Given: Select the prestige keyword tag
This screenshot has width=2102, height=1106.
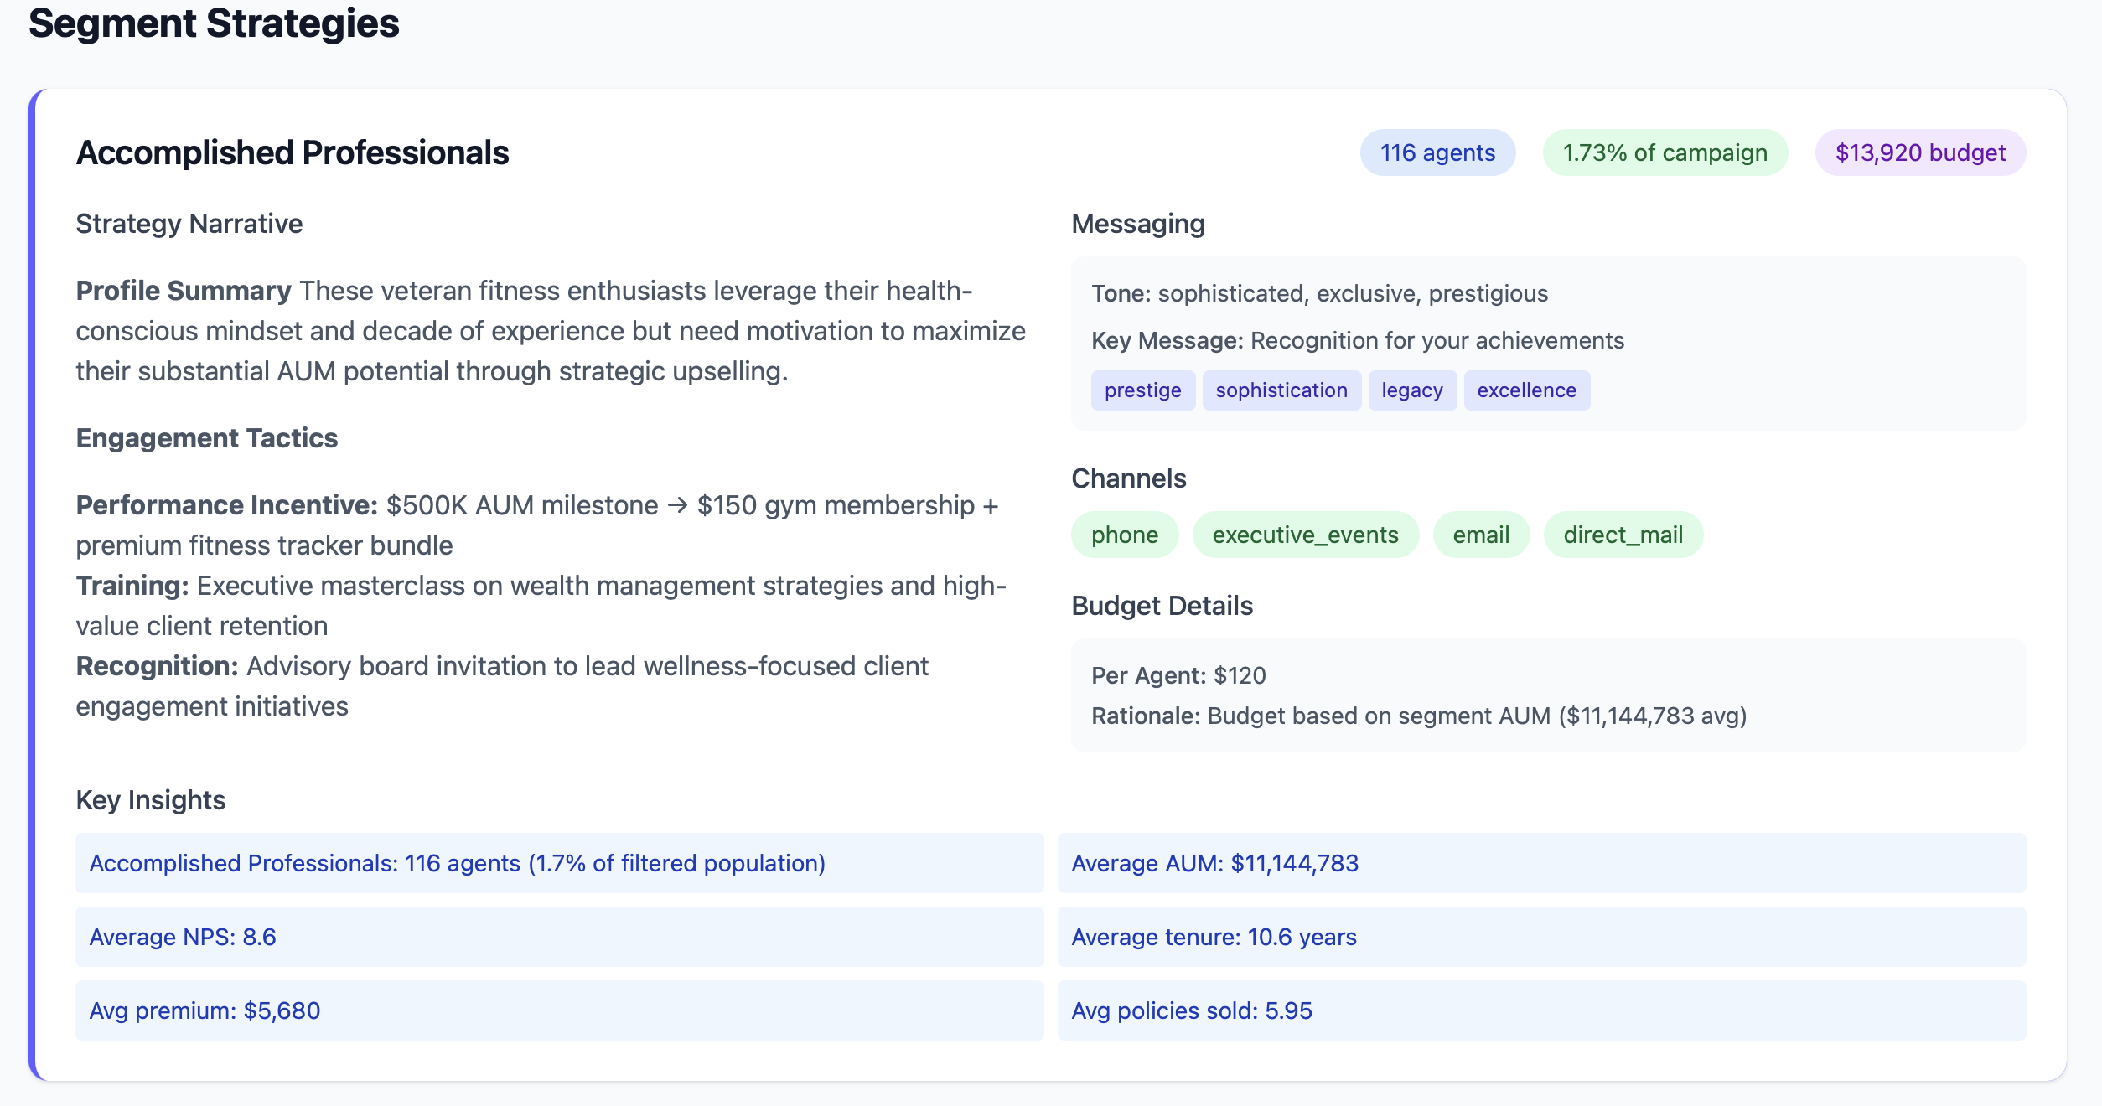Looking at the screenshot, I should [1142, 390].
